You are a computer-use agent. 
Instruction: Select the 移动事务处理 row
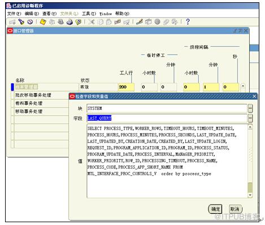(x=41, y=112)
